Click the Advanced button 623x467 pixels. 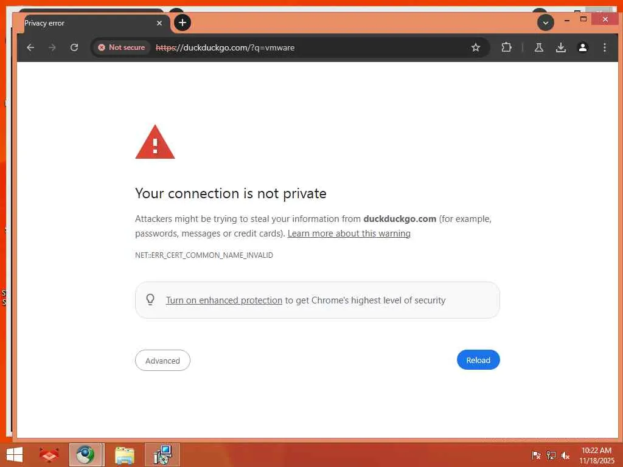(162, 361)
